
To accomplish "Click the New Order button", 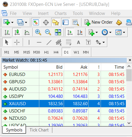I will click(98, 22).
